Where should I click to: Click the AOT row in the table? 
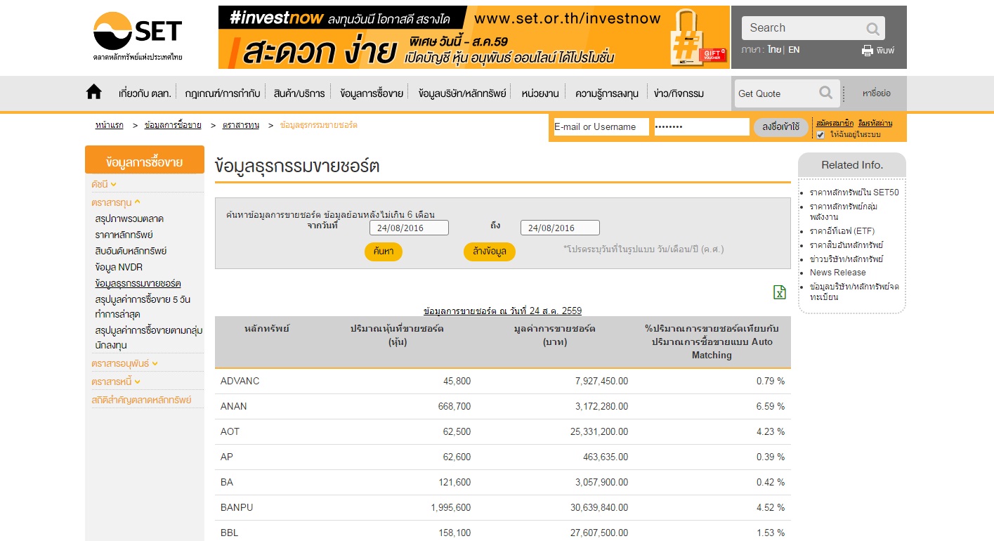(503, 431)
